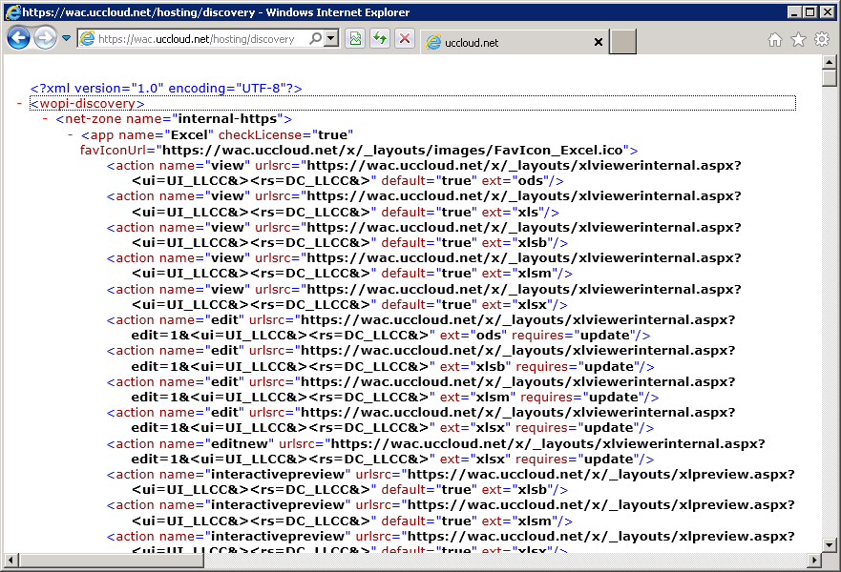Click the Internet Explorer title bar icon

point(12,11)
